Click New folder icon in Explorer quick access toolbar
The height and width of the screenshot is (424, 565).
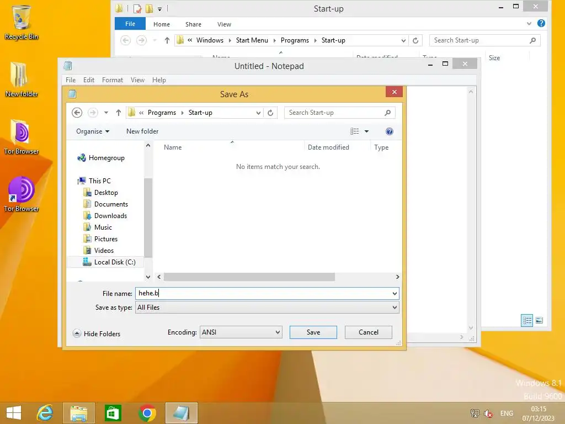pos(149,8)
